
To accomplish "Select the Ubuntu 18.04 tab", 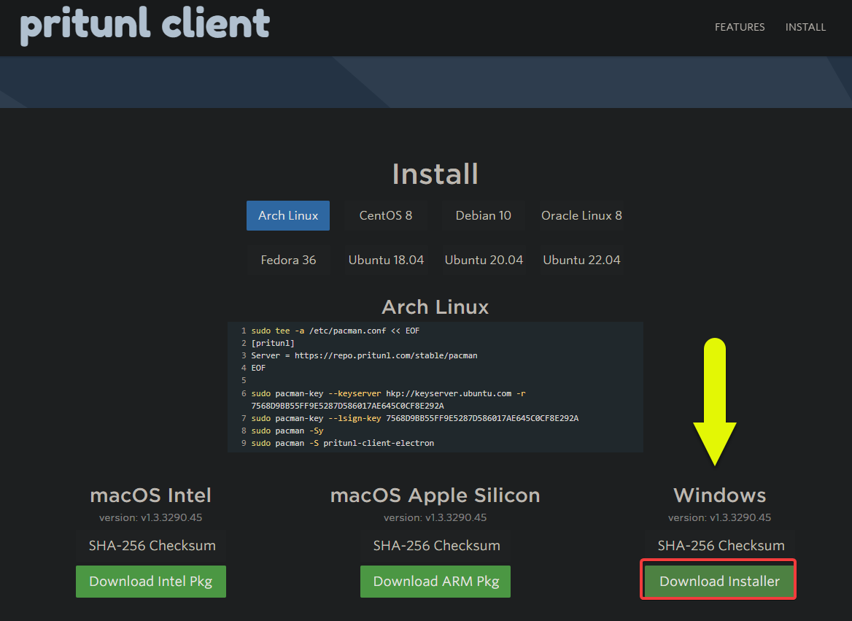I will [386, 260].
